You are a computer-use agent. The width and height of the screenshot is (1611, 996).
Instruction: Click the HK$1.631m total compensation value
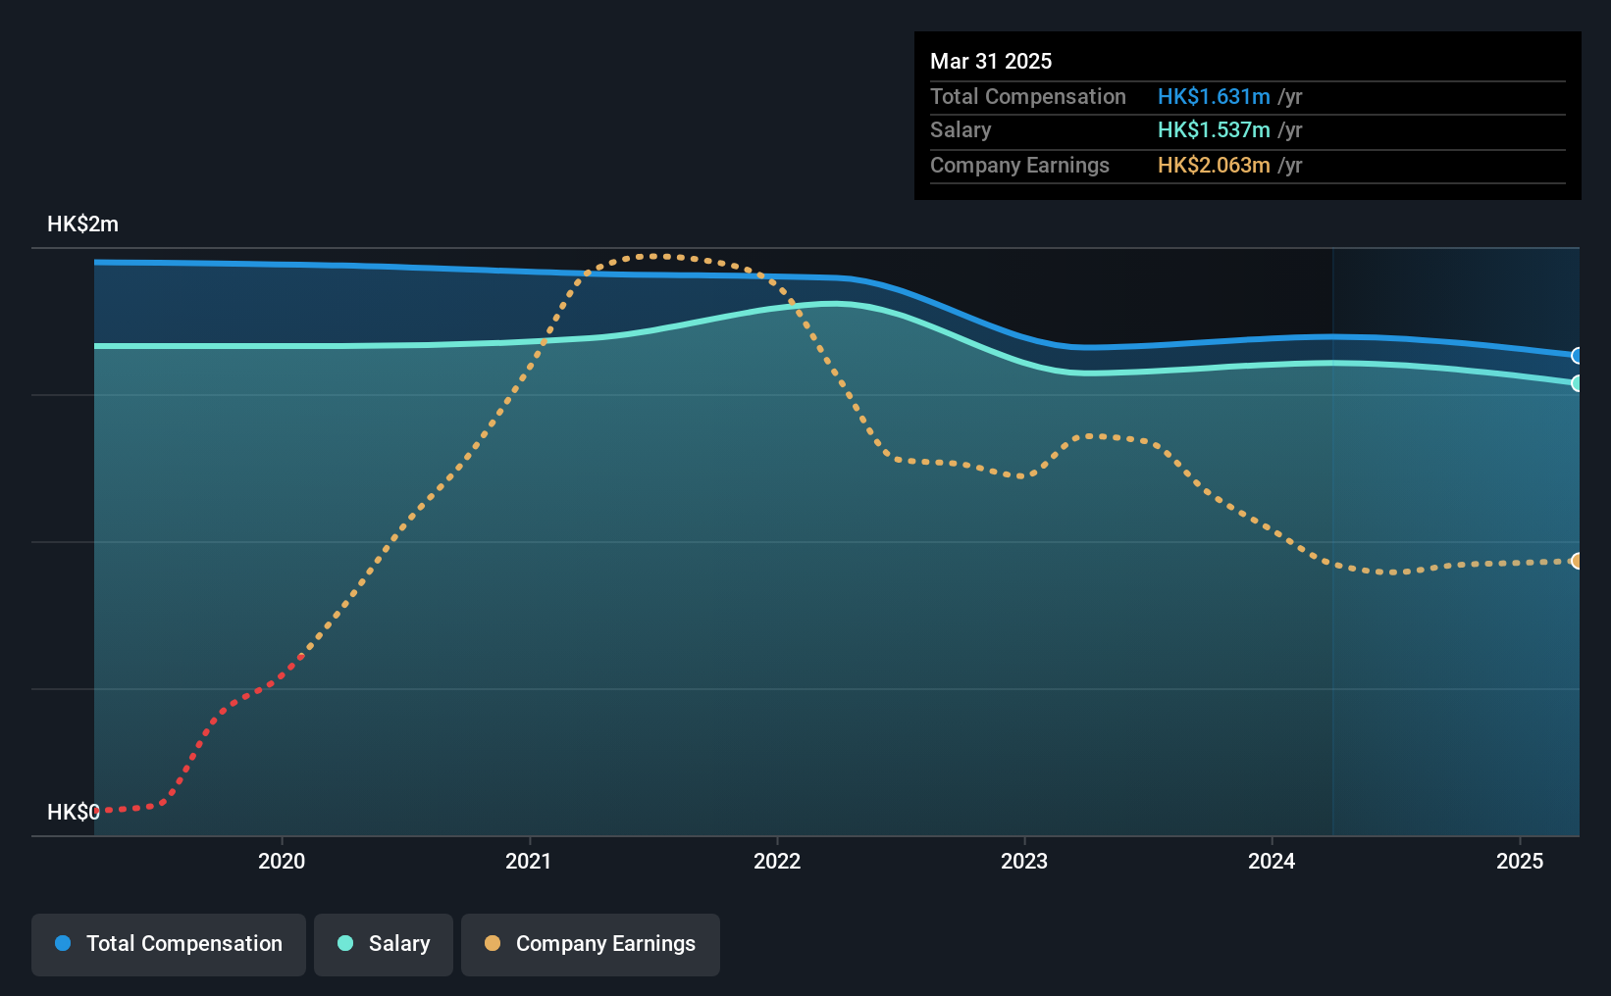point(1214,96)
